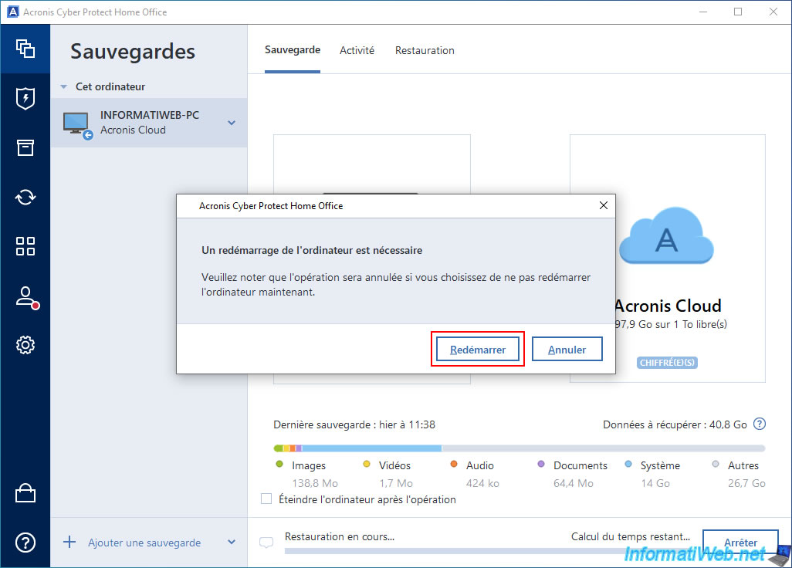
Task: Click the Arrêter button
Action: tap(740, 543)
